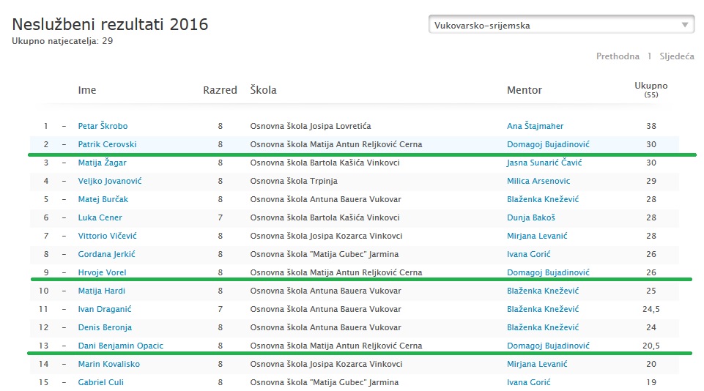Open competitor Veljko Jovanović

110,181
